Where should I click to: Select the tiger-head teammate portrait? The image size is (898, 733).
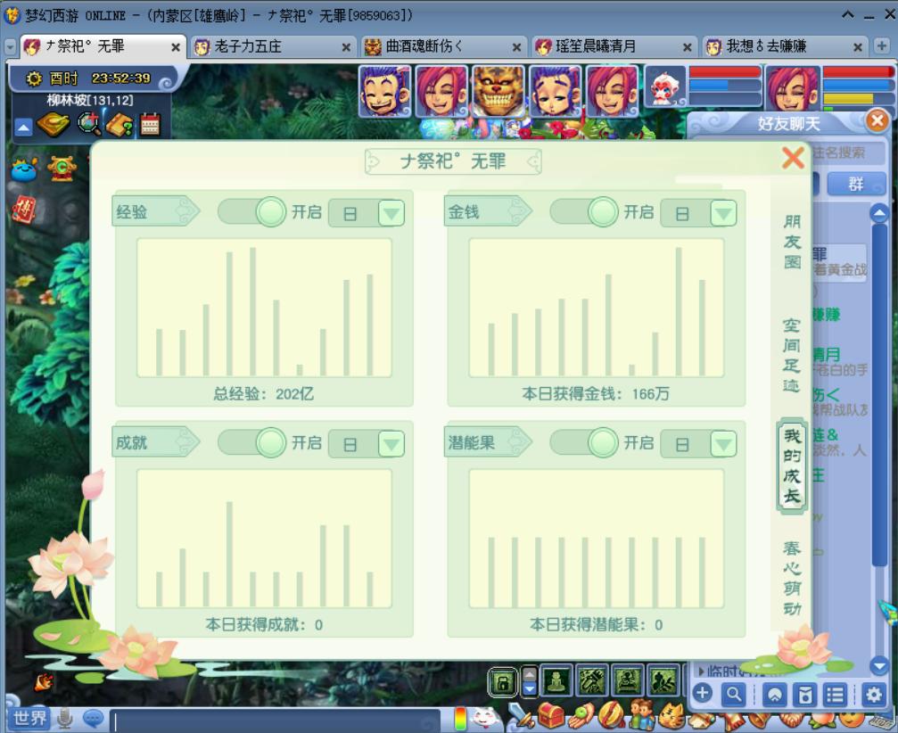(498, 92)
